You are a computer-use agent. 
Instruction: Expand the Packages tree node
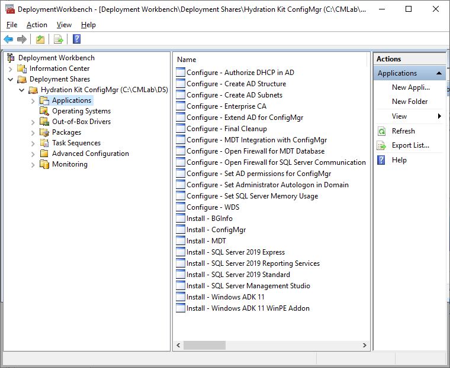(33, 132)
